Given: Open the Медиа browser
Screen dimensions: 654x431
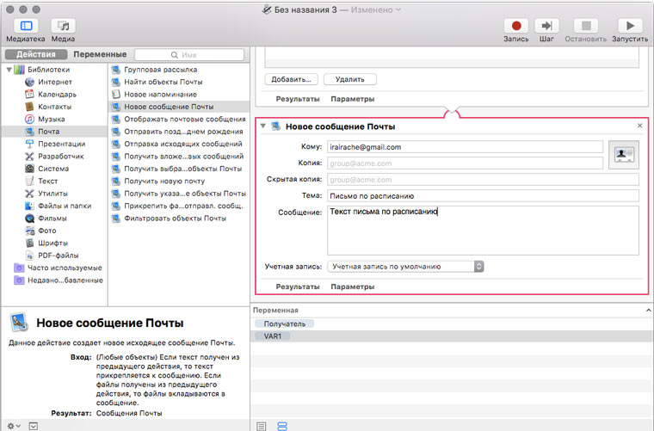Looking at the screenshot, I should tap(63, 27).
